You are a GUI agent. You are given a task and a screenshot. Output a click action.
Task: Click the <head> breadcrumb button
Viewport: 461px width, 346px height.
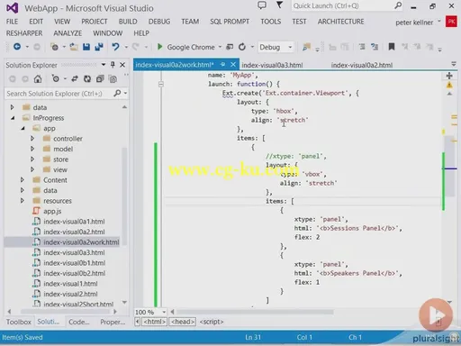183,322
